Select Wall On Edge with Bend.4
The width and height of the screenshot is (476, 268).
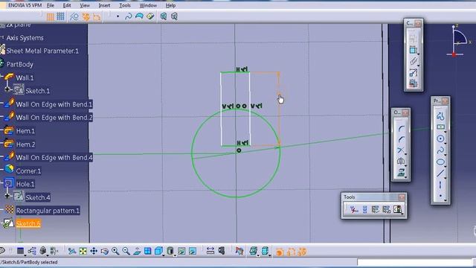pyautogui.click(x=54, y=157)
